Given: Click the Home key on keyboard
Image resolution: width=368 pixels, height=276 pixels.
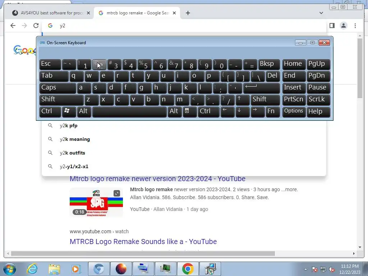Looking at the screenshot, I should click(x=294, y=64).
